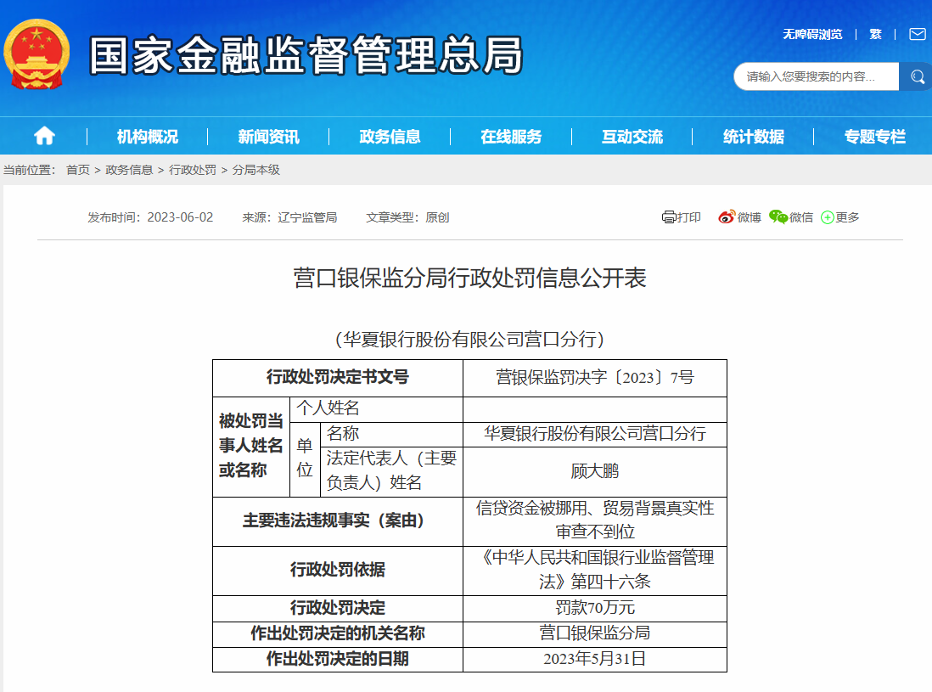Open the envelope mail icon
Screen dimensions: 932x692
[917, 34]
